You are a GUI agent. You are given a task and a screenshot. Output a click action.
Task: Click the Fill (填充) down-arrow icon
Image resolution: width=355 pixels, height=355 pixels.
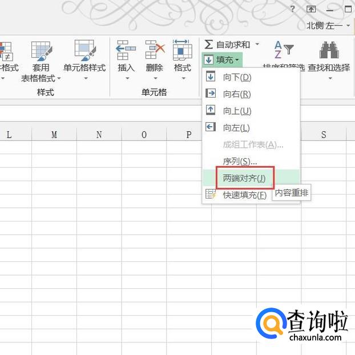208,60
